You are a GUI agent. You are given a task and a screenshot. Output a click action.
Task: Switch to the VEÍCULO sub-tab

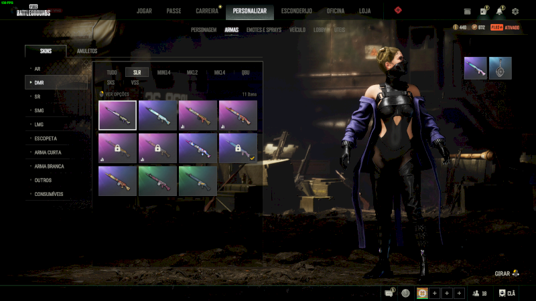(297, 30)
